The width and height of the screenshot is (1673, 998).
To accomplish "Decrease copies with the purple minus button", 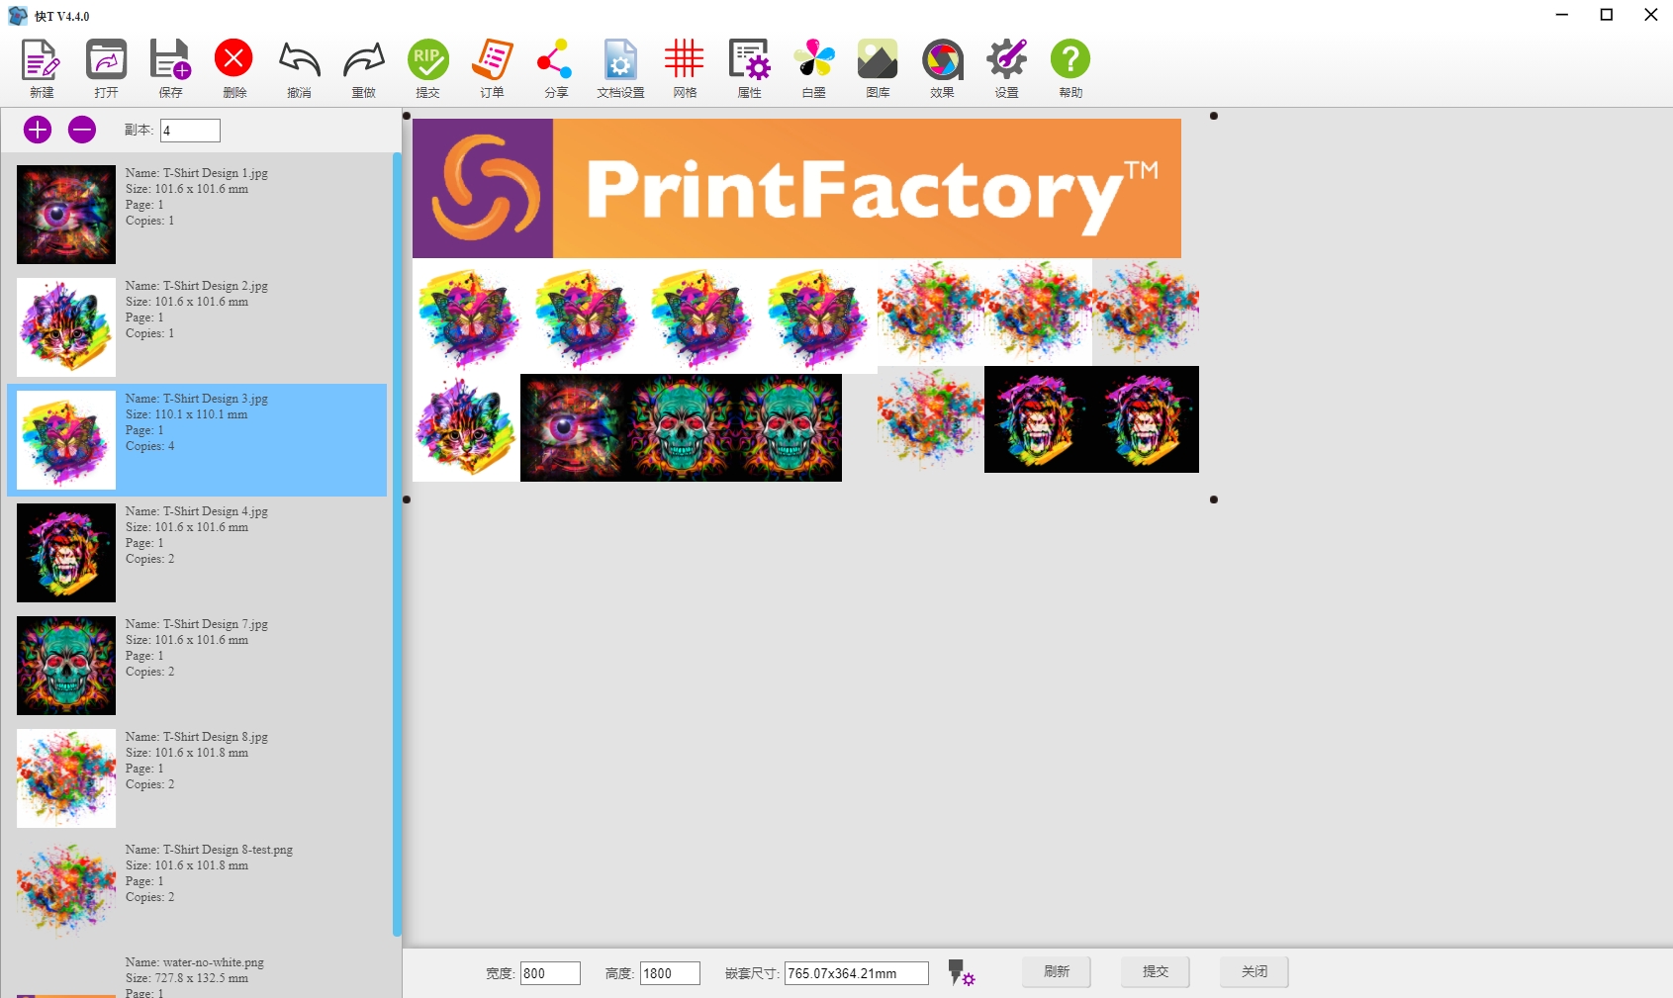I will [82, 130].
